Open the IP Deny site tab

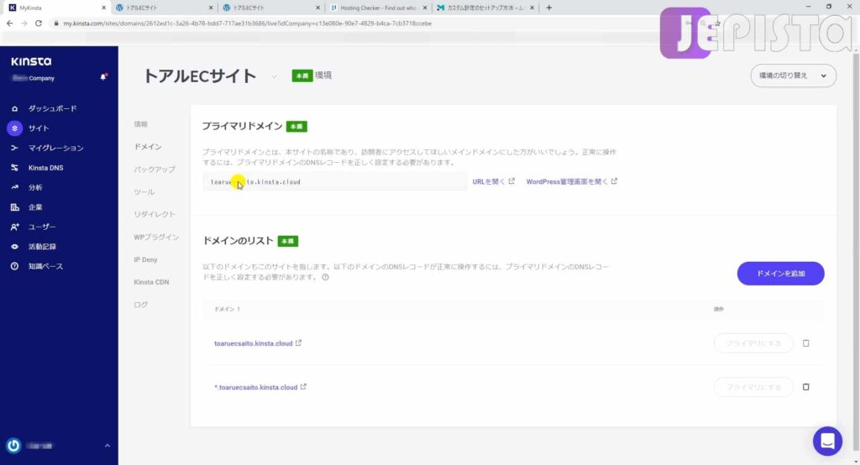[146, 259]
